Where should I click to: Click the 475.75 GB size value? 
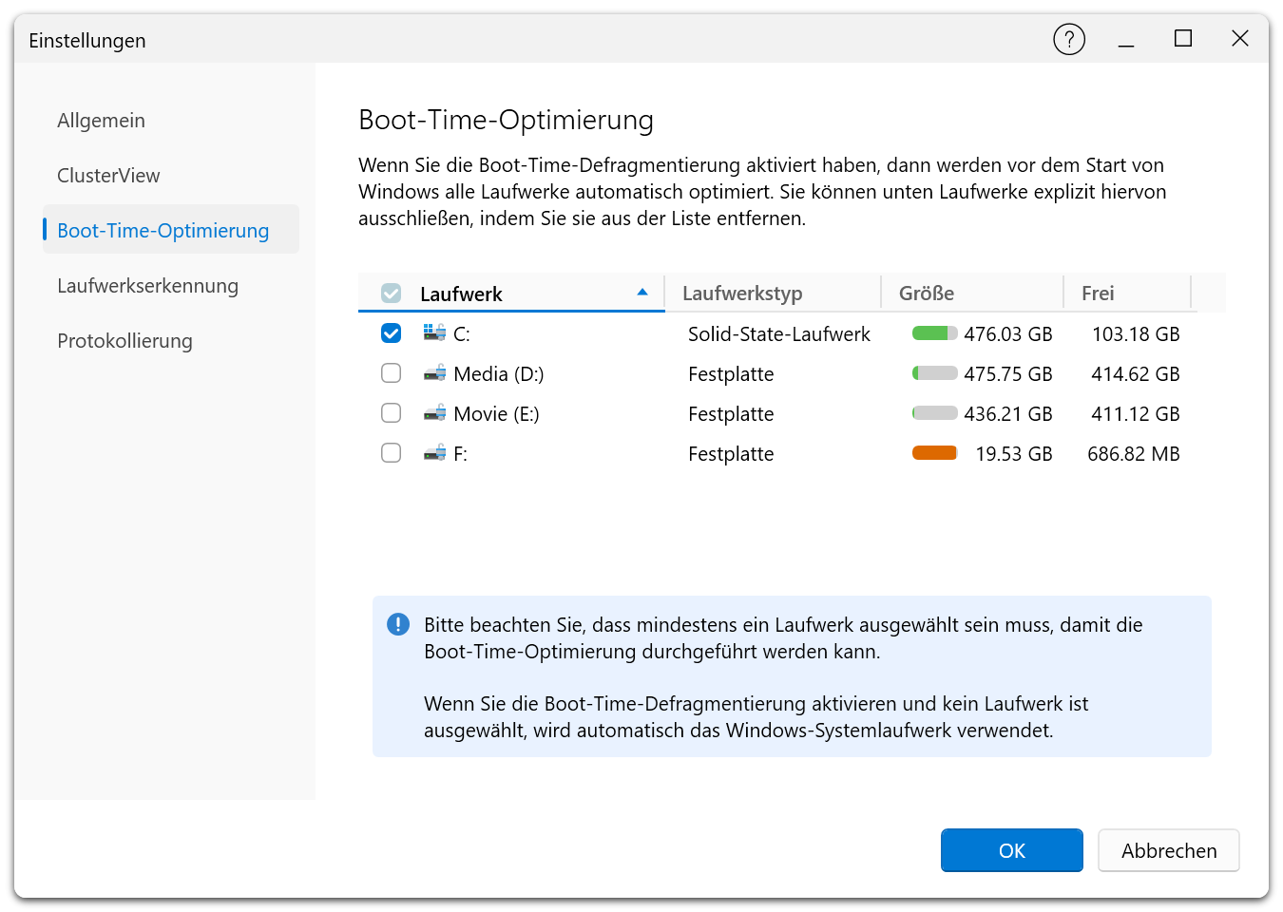(x=1008, y=374)
